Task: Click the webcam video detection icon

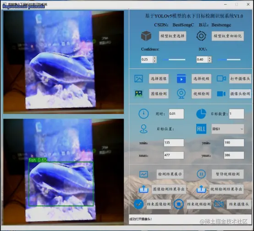Action: click(x=181, y=94)
